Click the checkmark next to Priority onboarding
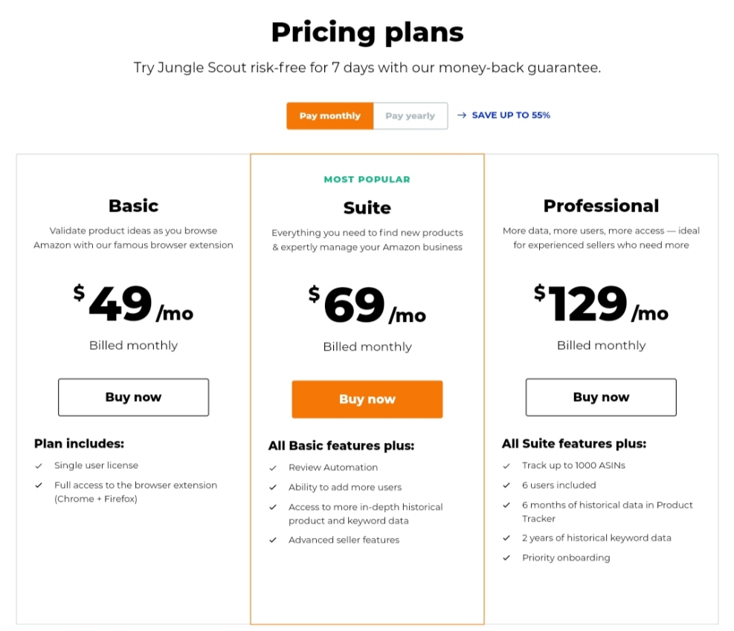Screen dimensions: 734x631 (506, 557)
